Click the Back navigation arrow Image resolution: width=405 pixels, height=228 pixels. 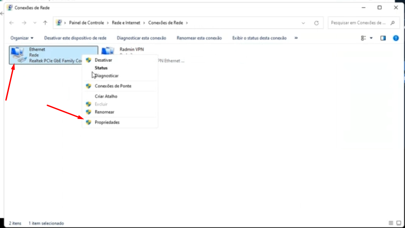[11, 23]
